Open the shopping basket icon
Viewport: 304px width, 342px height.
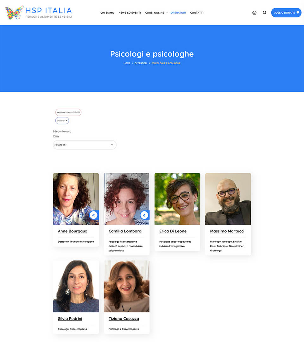click(254, 13)
